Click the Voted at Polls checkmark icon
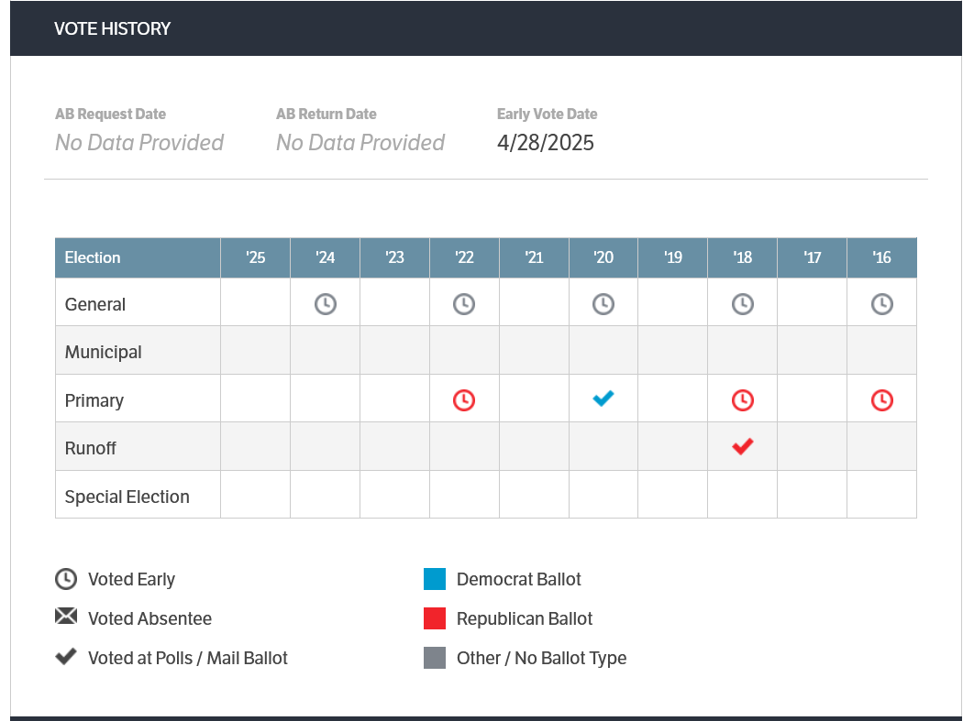 tap(66, 657)
